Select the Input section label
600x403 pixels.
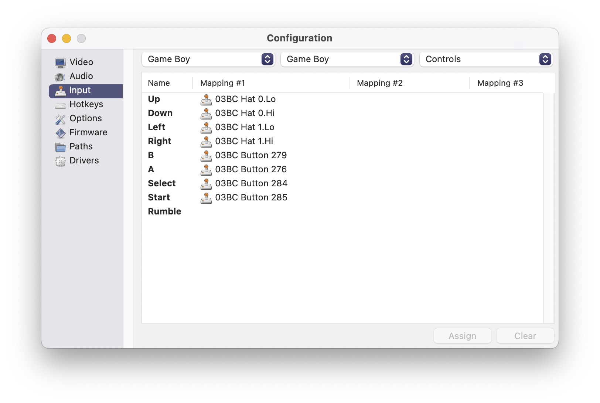(x=80, y=90)
